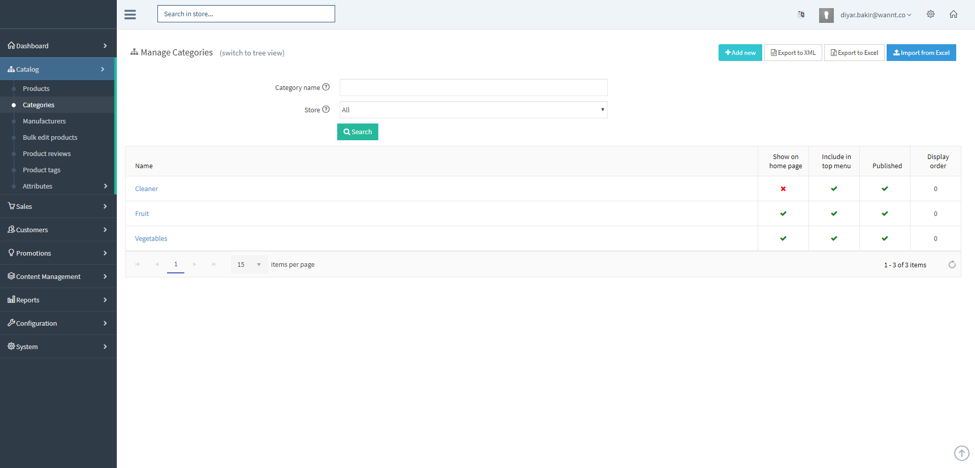The width and height of the screenshot is (975, 468).
Task: Click the hamburger menu icon
Action: tap(130, 14)
